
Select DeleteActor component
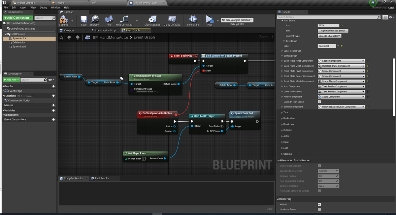pos(18,43)
